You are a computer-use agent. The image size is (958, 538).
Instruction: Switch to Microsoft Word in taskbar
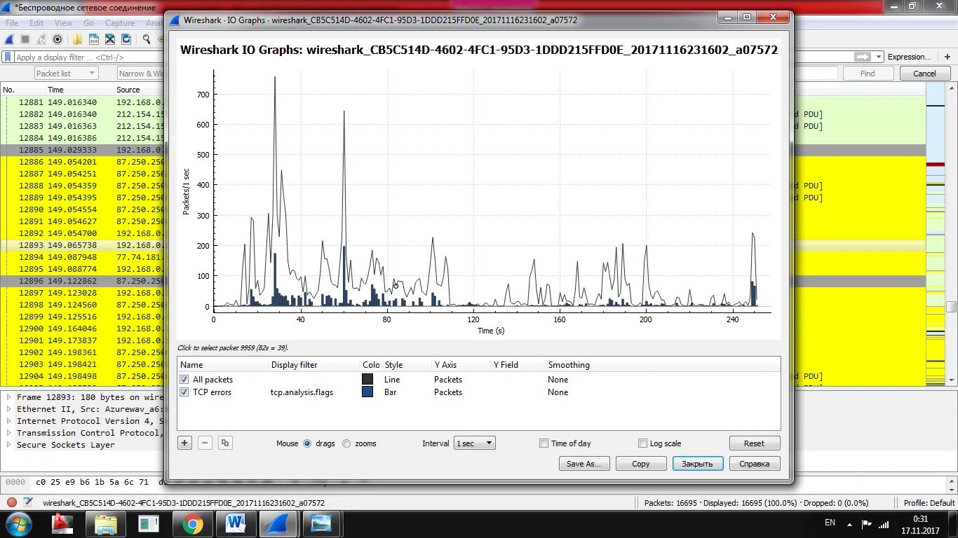click(236, 524)
